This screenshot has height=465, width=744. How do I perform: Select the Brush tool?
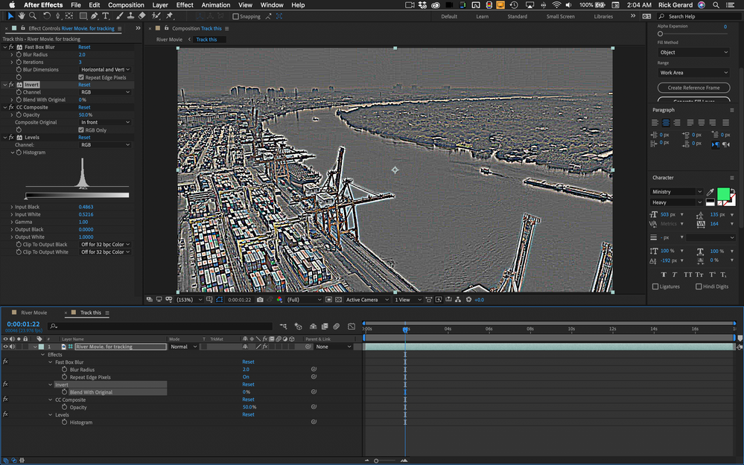(120, 16)
